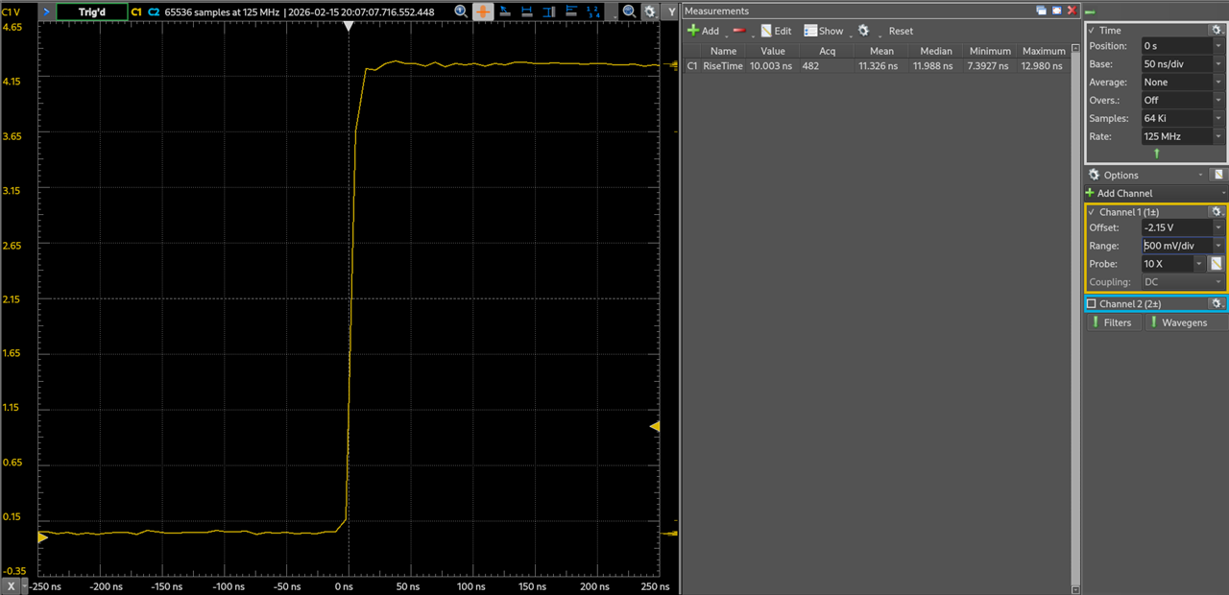The height and width of the screenshot is (595, 1229).
Task: Open Measurements panel gear settings
Action: coord(863,31)
